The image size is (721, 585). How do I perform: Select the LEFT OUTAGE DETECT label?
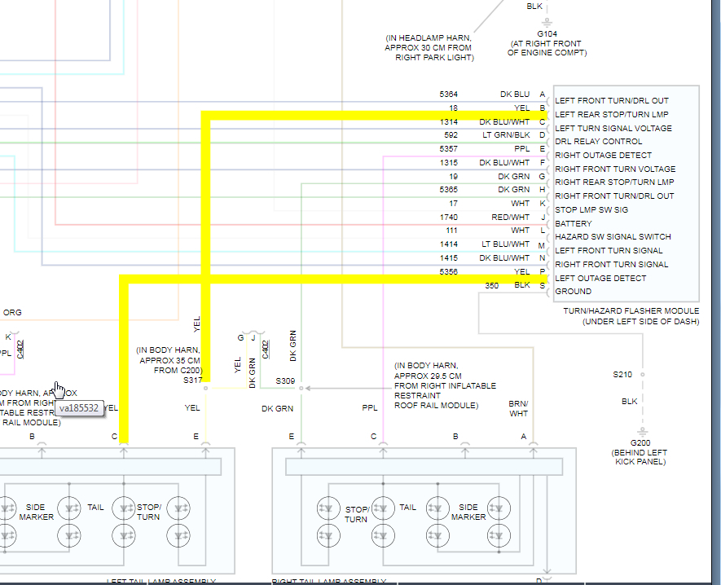600,279
